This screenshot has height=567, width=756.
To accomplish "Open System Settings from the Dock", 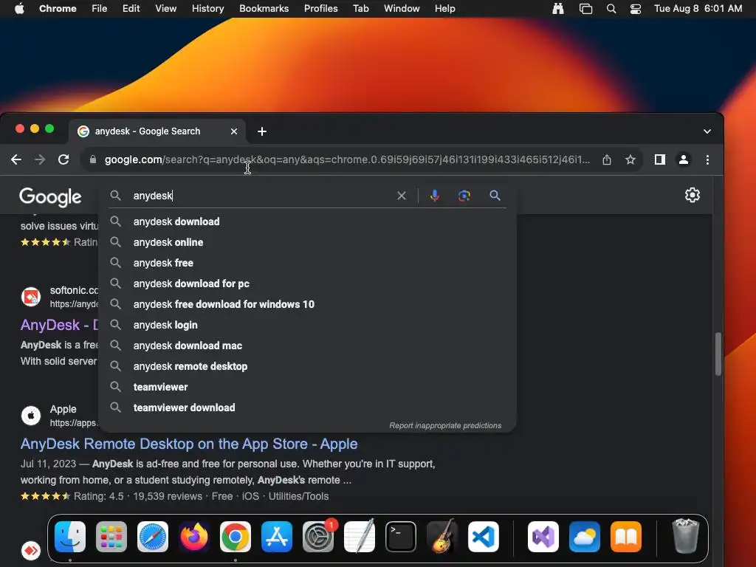I will (318, 537).
